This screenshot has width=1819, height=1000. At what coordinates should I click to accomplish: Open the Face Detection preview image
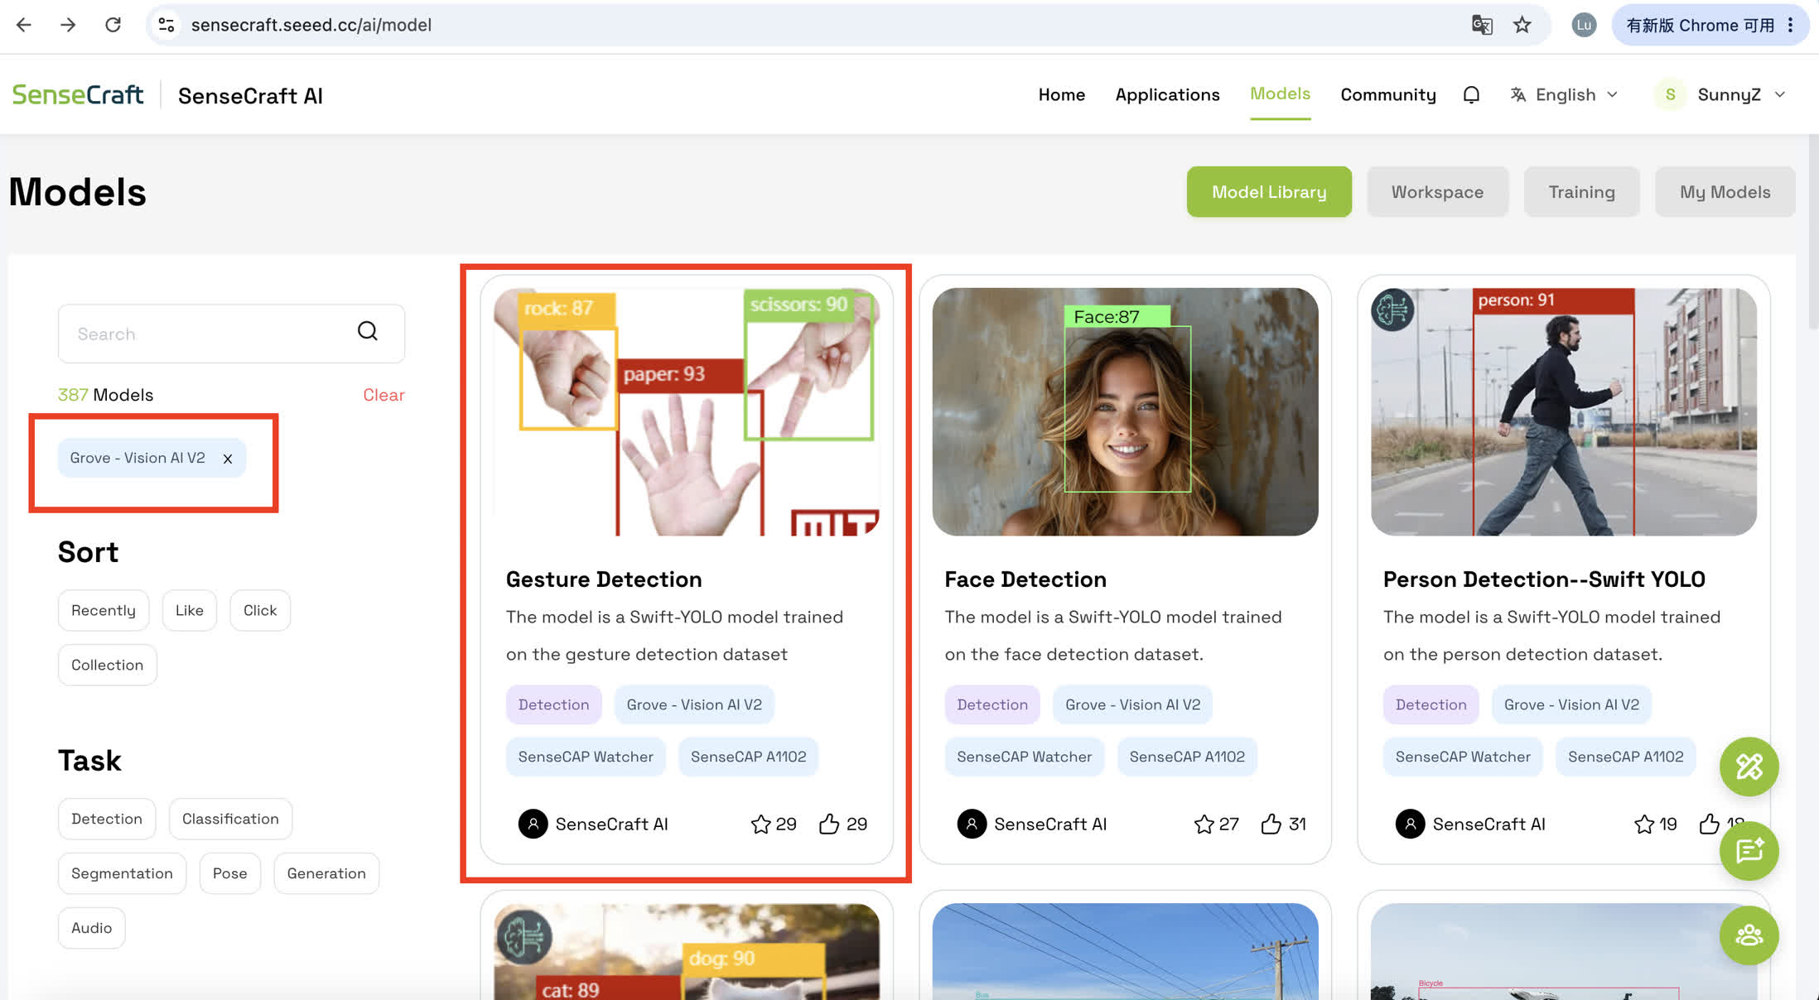coord(1125,411)
